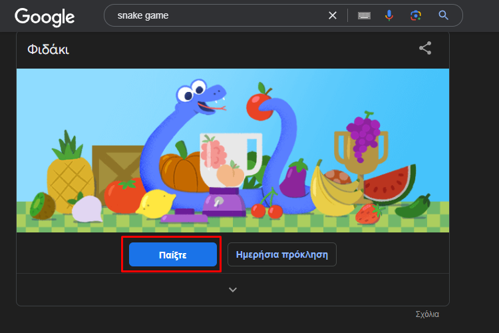Click the Φιδάκι card title

tap(48, 49)
